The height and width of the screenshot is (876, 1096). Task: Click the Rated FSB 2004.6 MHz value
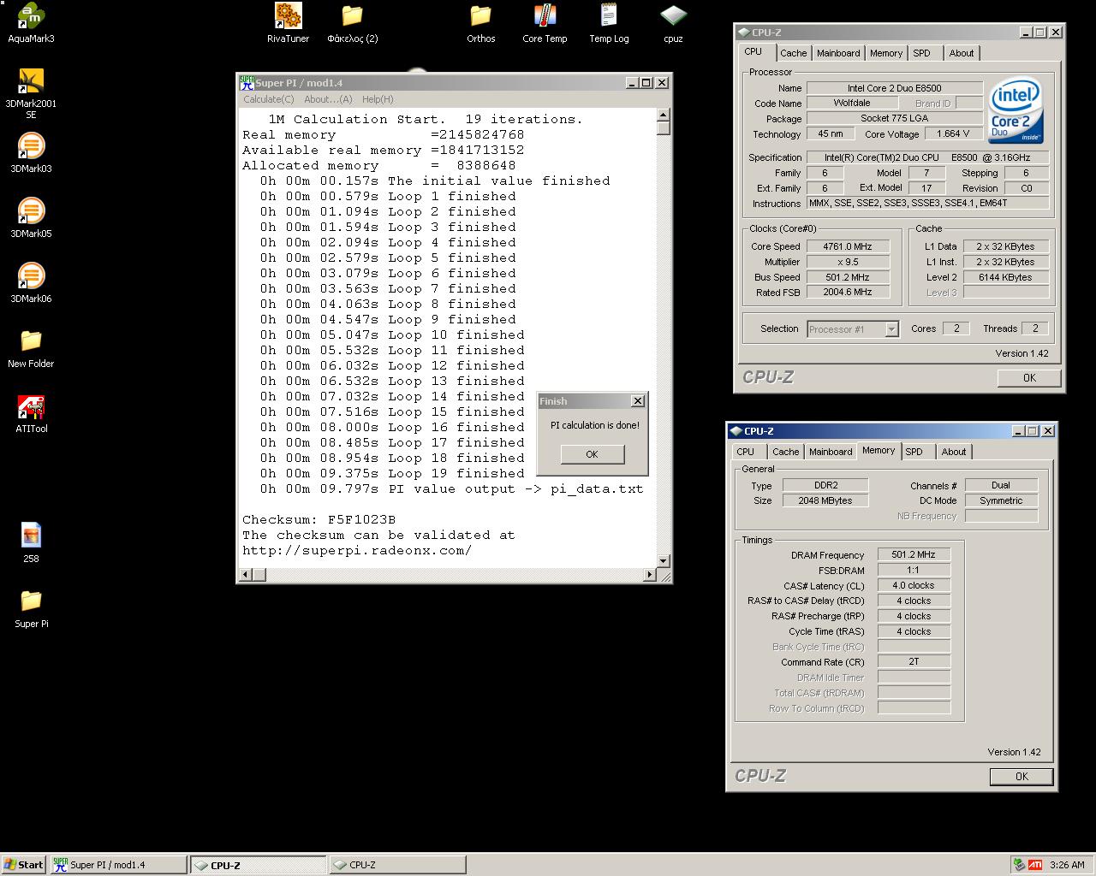[848, 293]
